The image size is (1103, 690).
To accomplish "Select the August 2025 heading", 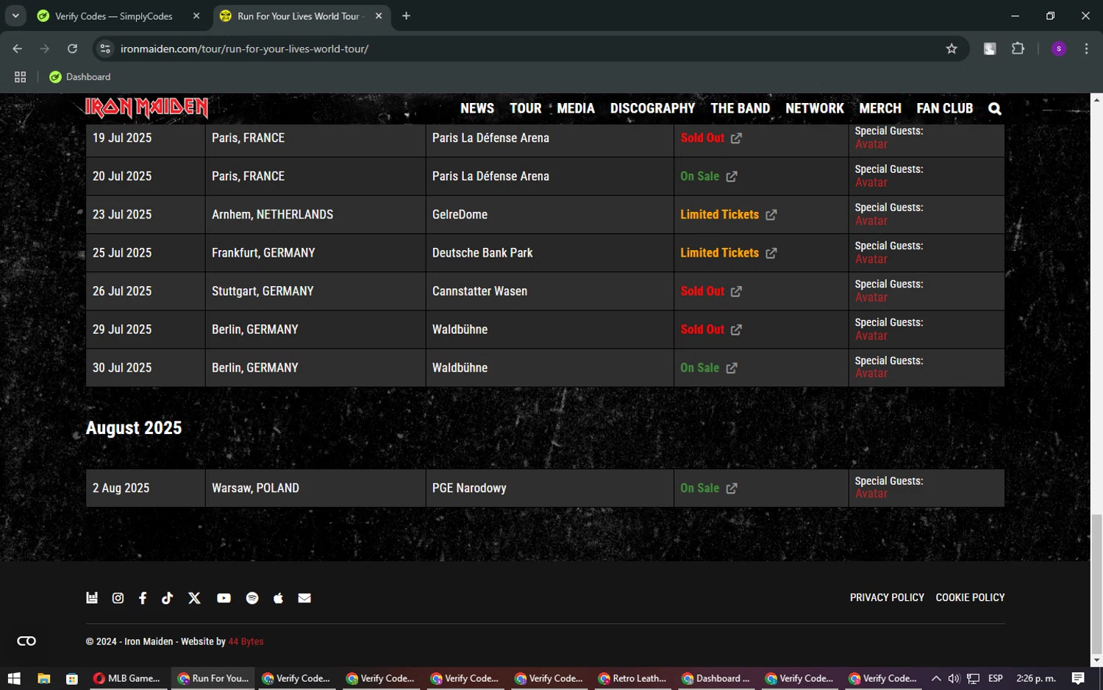I will (134, 428).
